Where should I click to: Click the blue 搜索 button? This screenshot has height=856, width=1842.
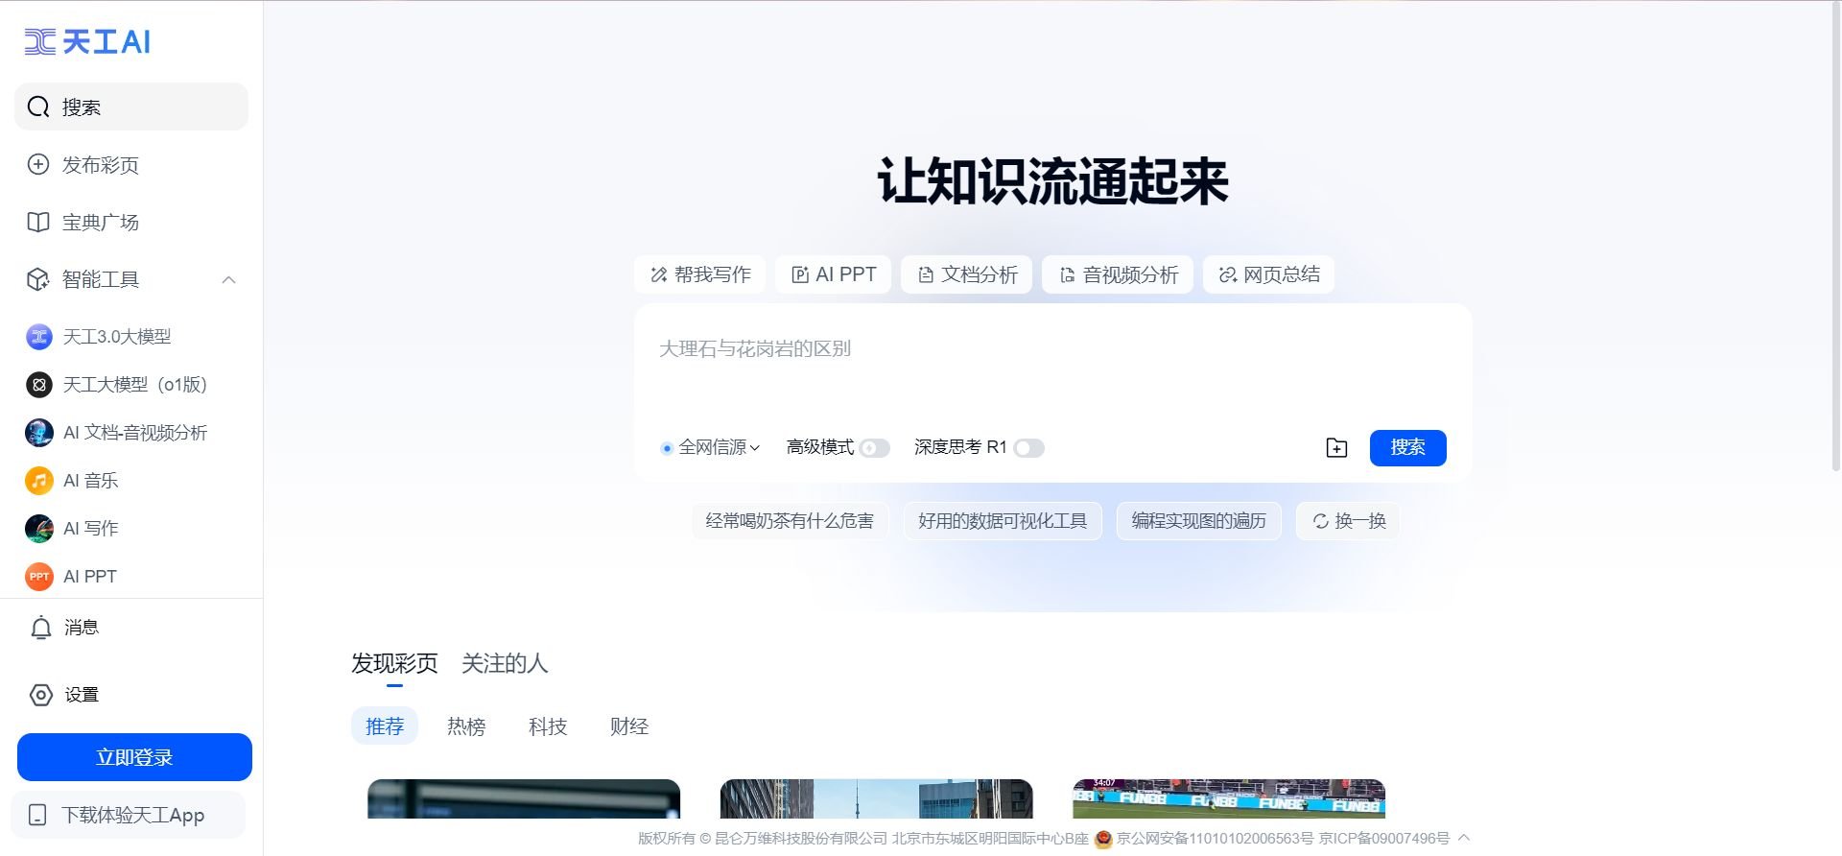[x=1407, y=448]
